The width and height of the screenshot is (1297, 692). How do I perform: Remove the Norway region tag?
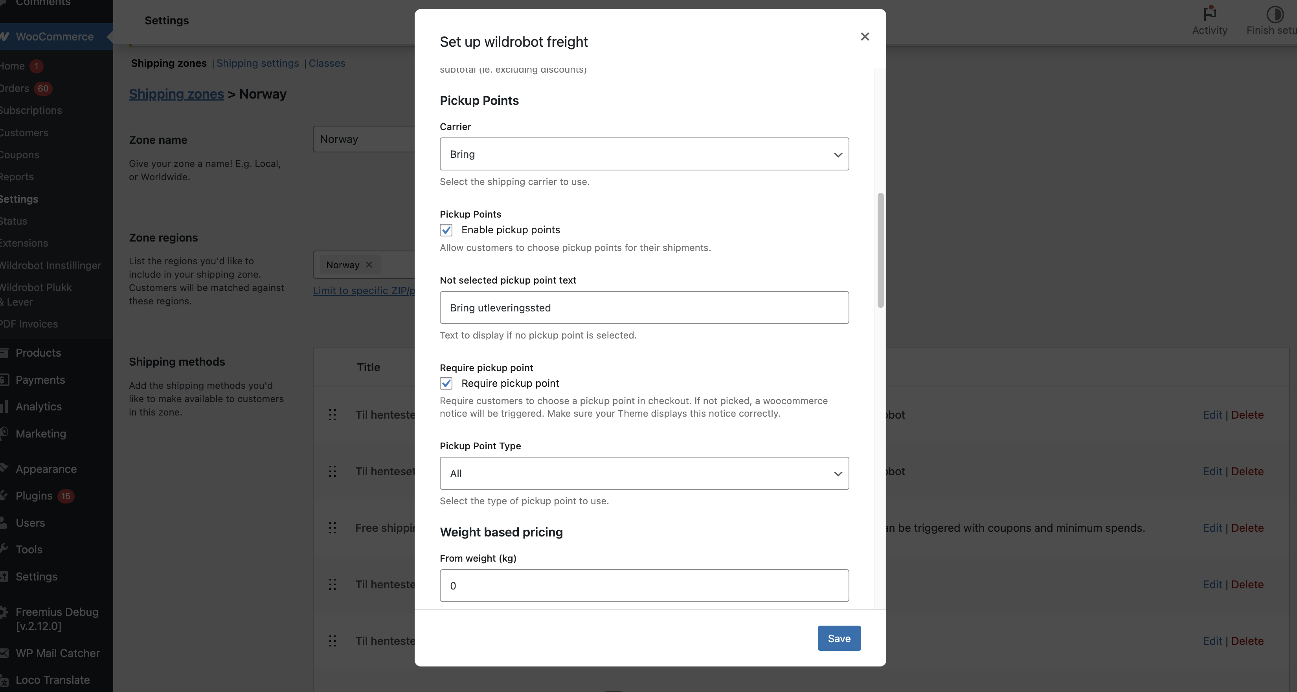tap(369, 265)
